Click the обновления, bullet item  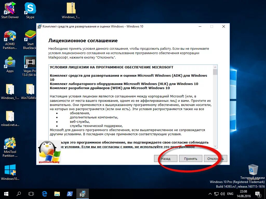[80, 113]
